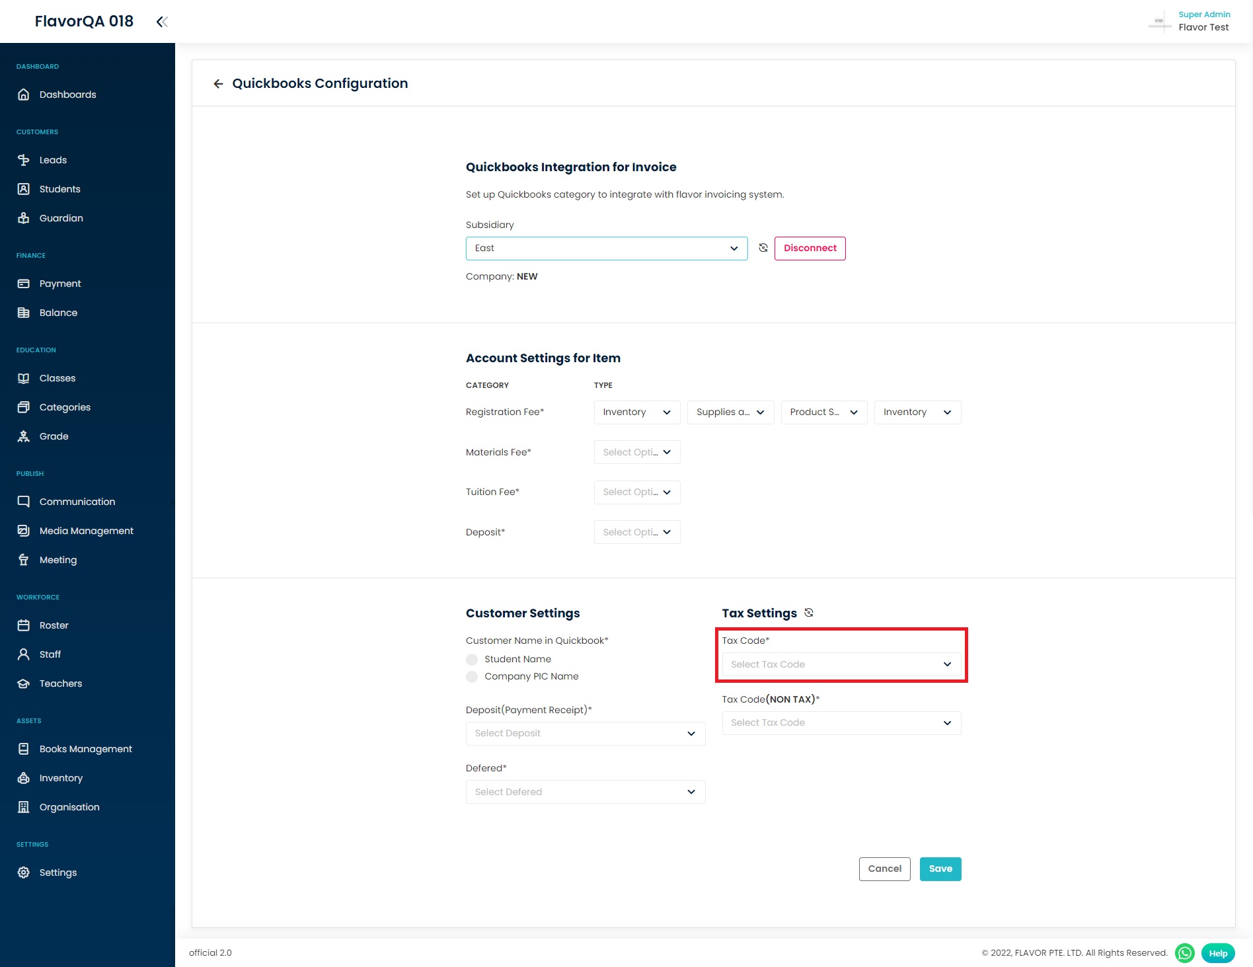Click the Categories icon in sidebar
Viewport: 1253px width, 967px height.
click(x=24, y=407)
